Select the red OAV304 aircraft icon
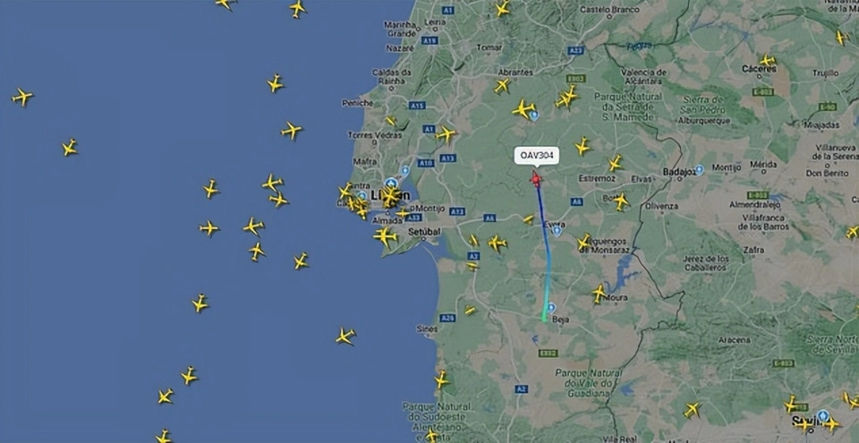 (x=536, y=178)
